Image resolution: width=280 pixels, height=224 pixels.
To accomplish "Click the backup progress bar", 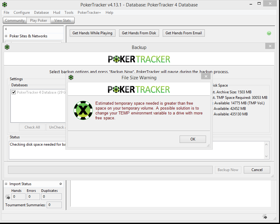I will (110, 170).
